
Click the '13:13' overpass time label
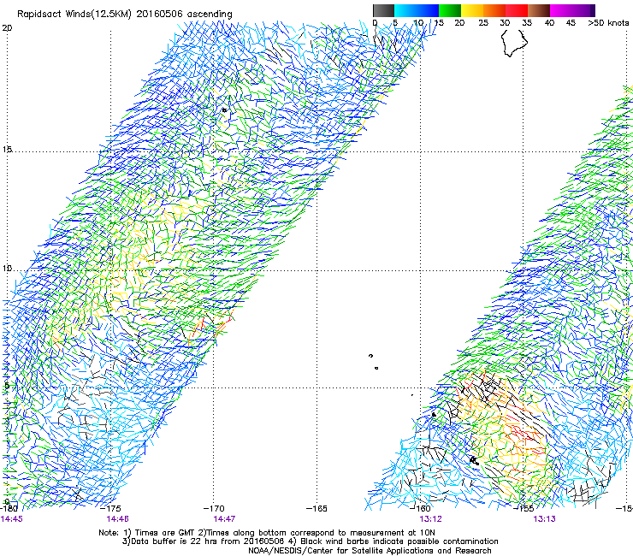click(x=545, y=519)
